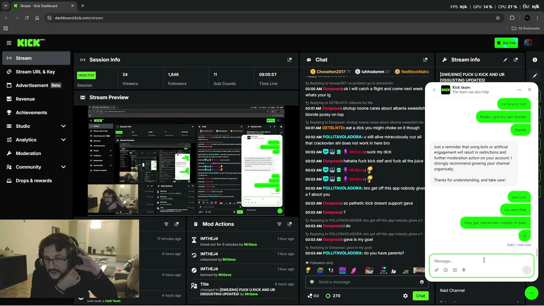Image resolution: width=544 pixels, height=306 pixels.
Task: Collapse the messenger with the green chevron button
Action: click(x=531, y=293)
